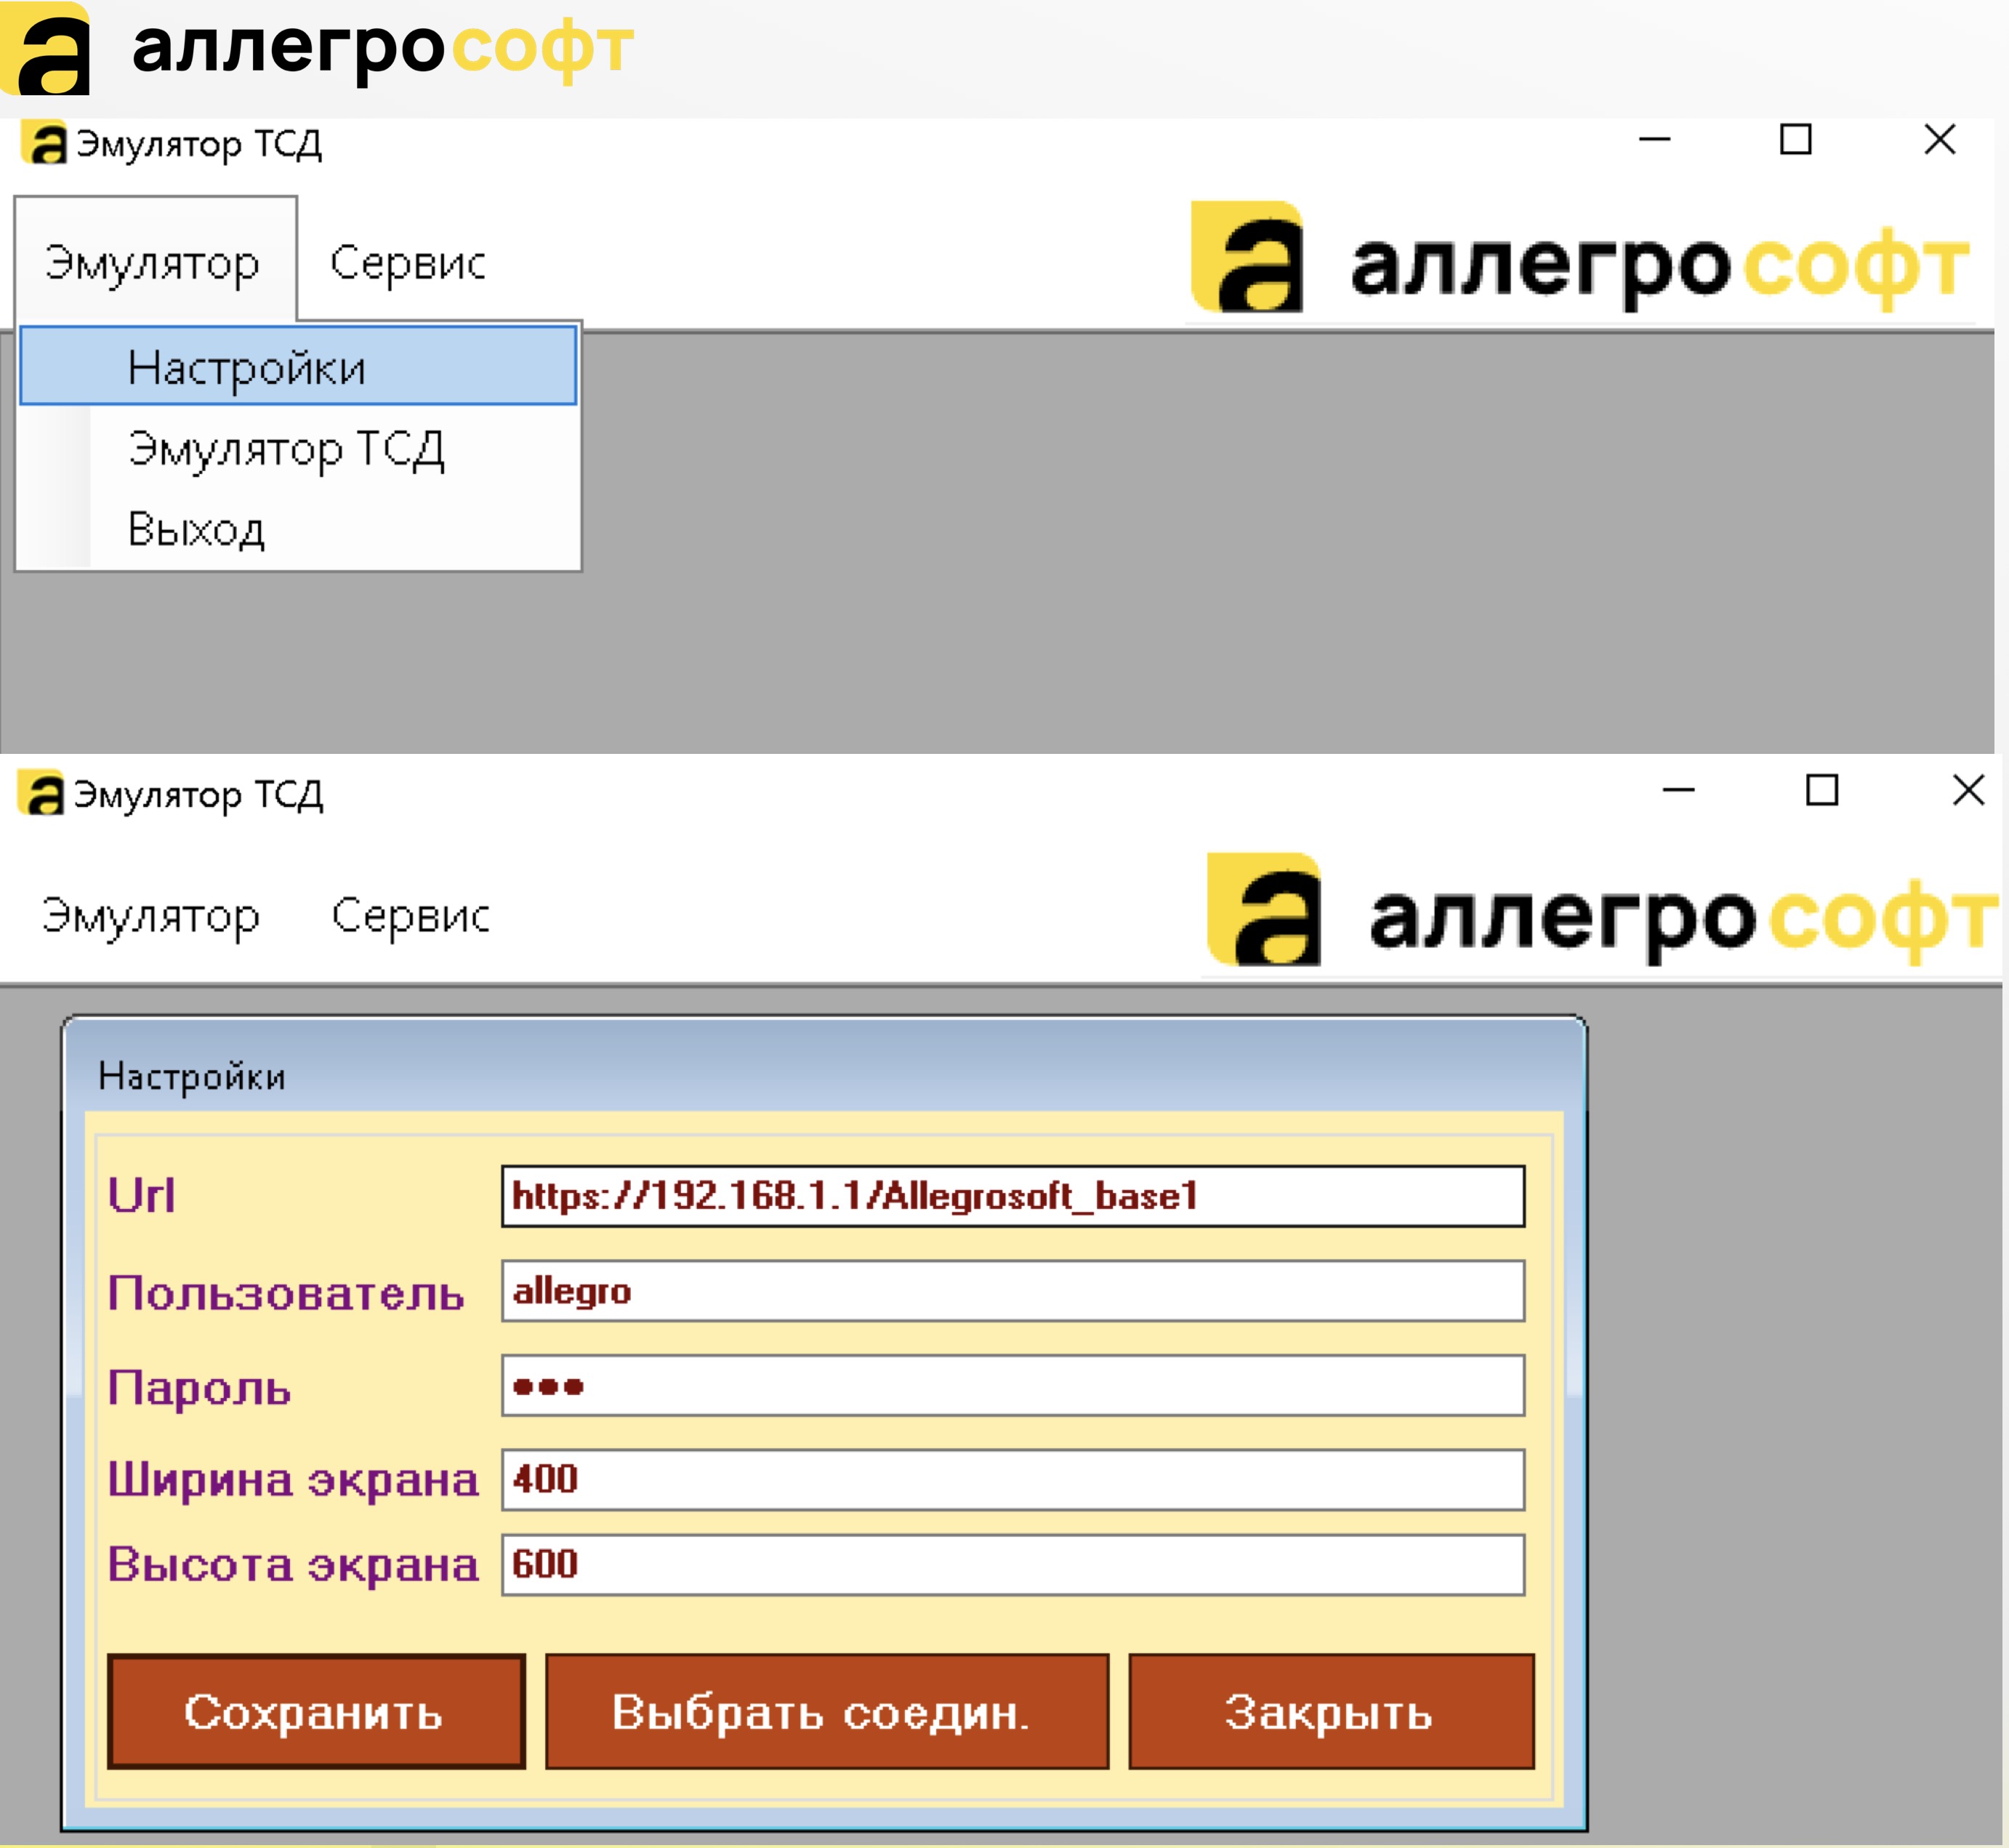The image size is (2009, 1848).
Task: Open Эмулятор menu in the bottom window
Action: tap(151, 916)
